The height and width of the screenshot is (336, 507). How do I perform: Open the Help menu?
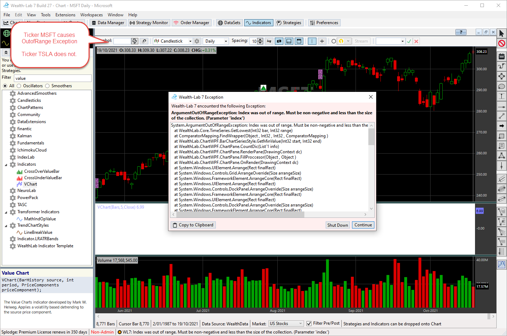click(133, 15)
